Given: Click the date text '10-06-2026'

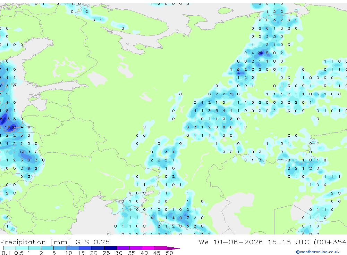Looking at the screenshot, I should pyautogui.click(x=238, y=242).
